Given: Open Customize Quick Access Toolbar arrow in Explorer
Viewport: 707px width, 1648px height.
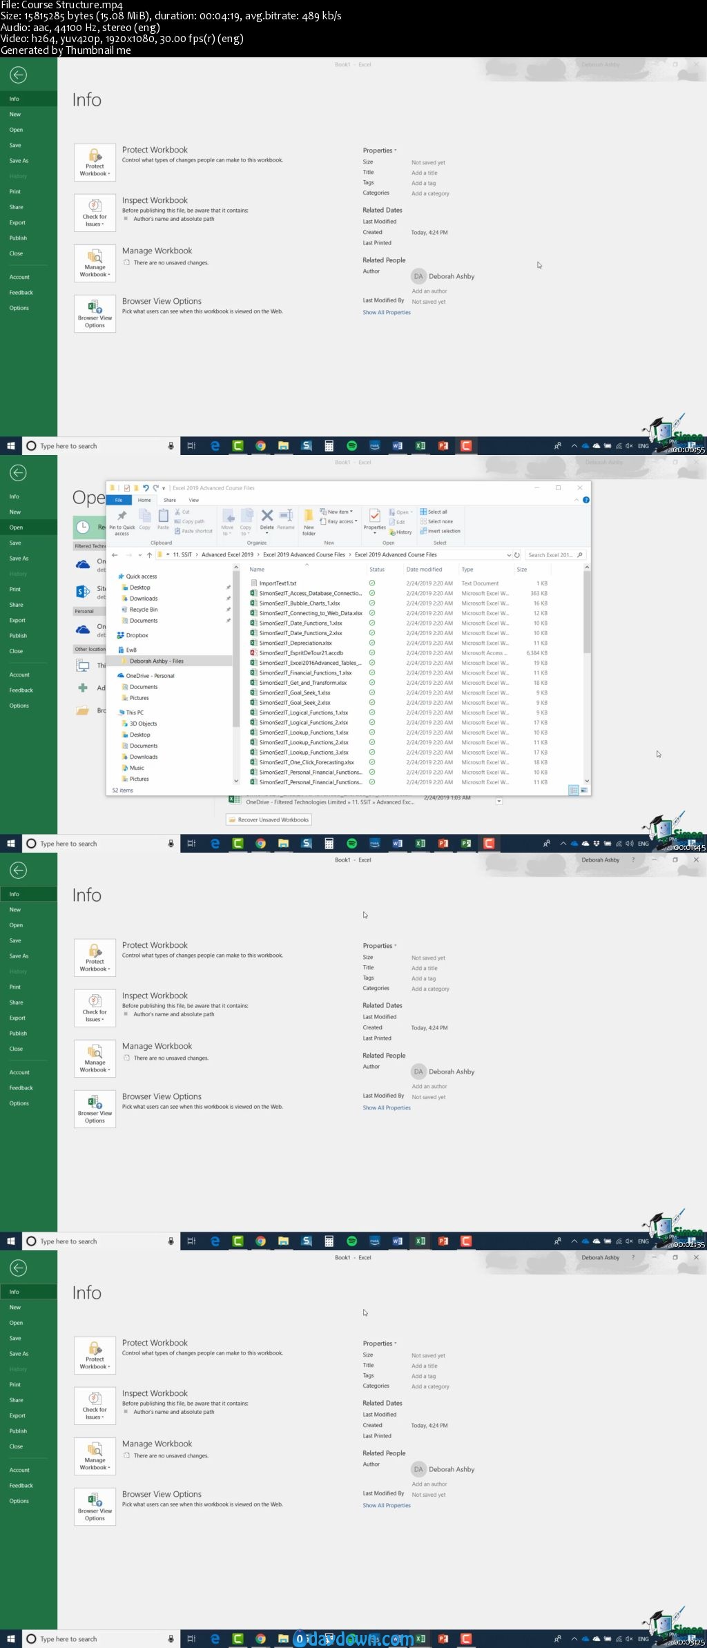Looking at the screenshot, I should 164,488.
